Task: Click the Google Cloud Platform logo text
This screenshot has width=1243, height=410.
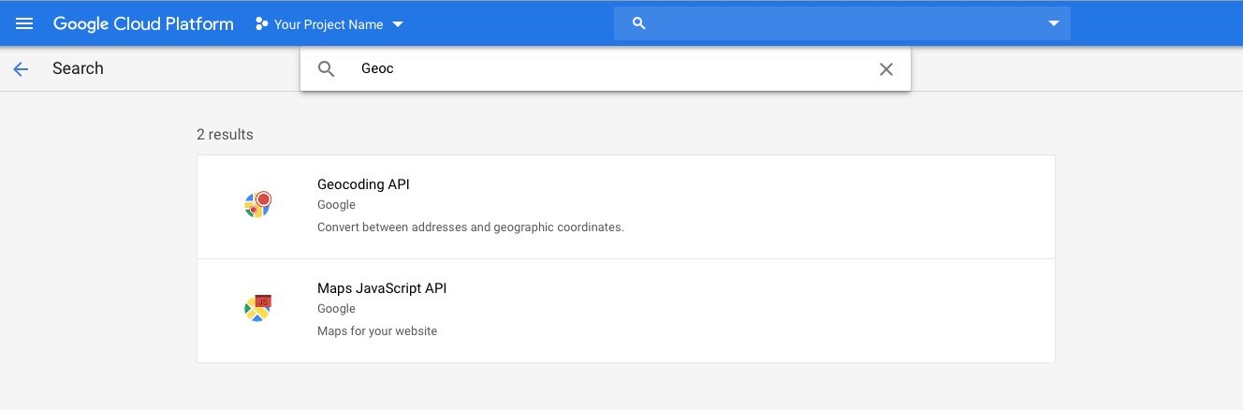Action: [143, 24]
